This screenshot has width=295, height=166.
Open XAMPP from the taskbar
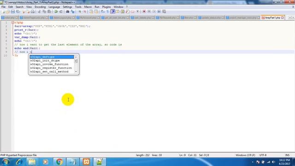[86, 162]
